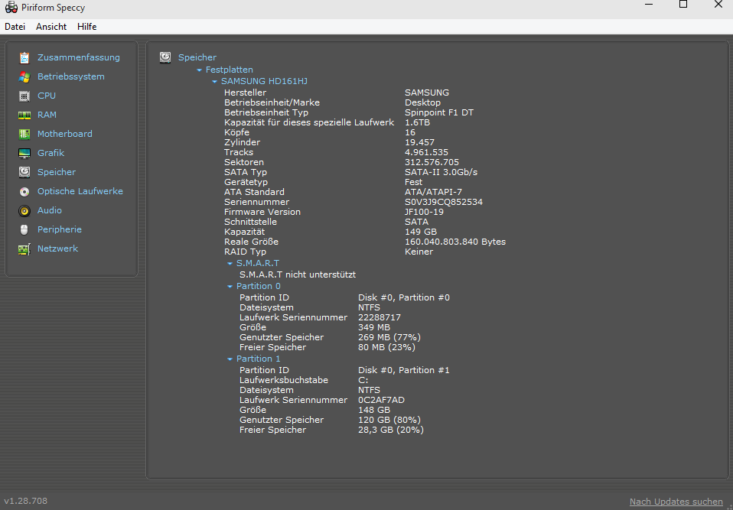Click Freier Speicher 80 MB (23%)
Image resolution: width=733 pixels, height=510 pixels.
pos(386,347)
